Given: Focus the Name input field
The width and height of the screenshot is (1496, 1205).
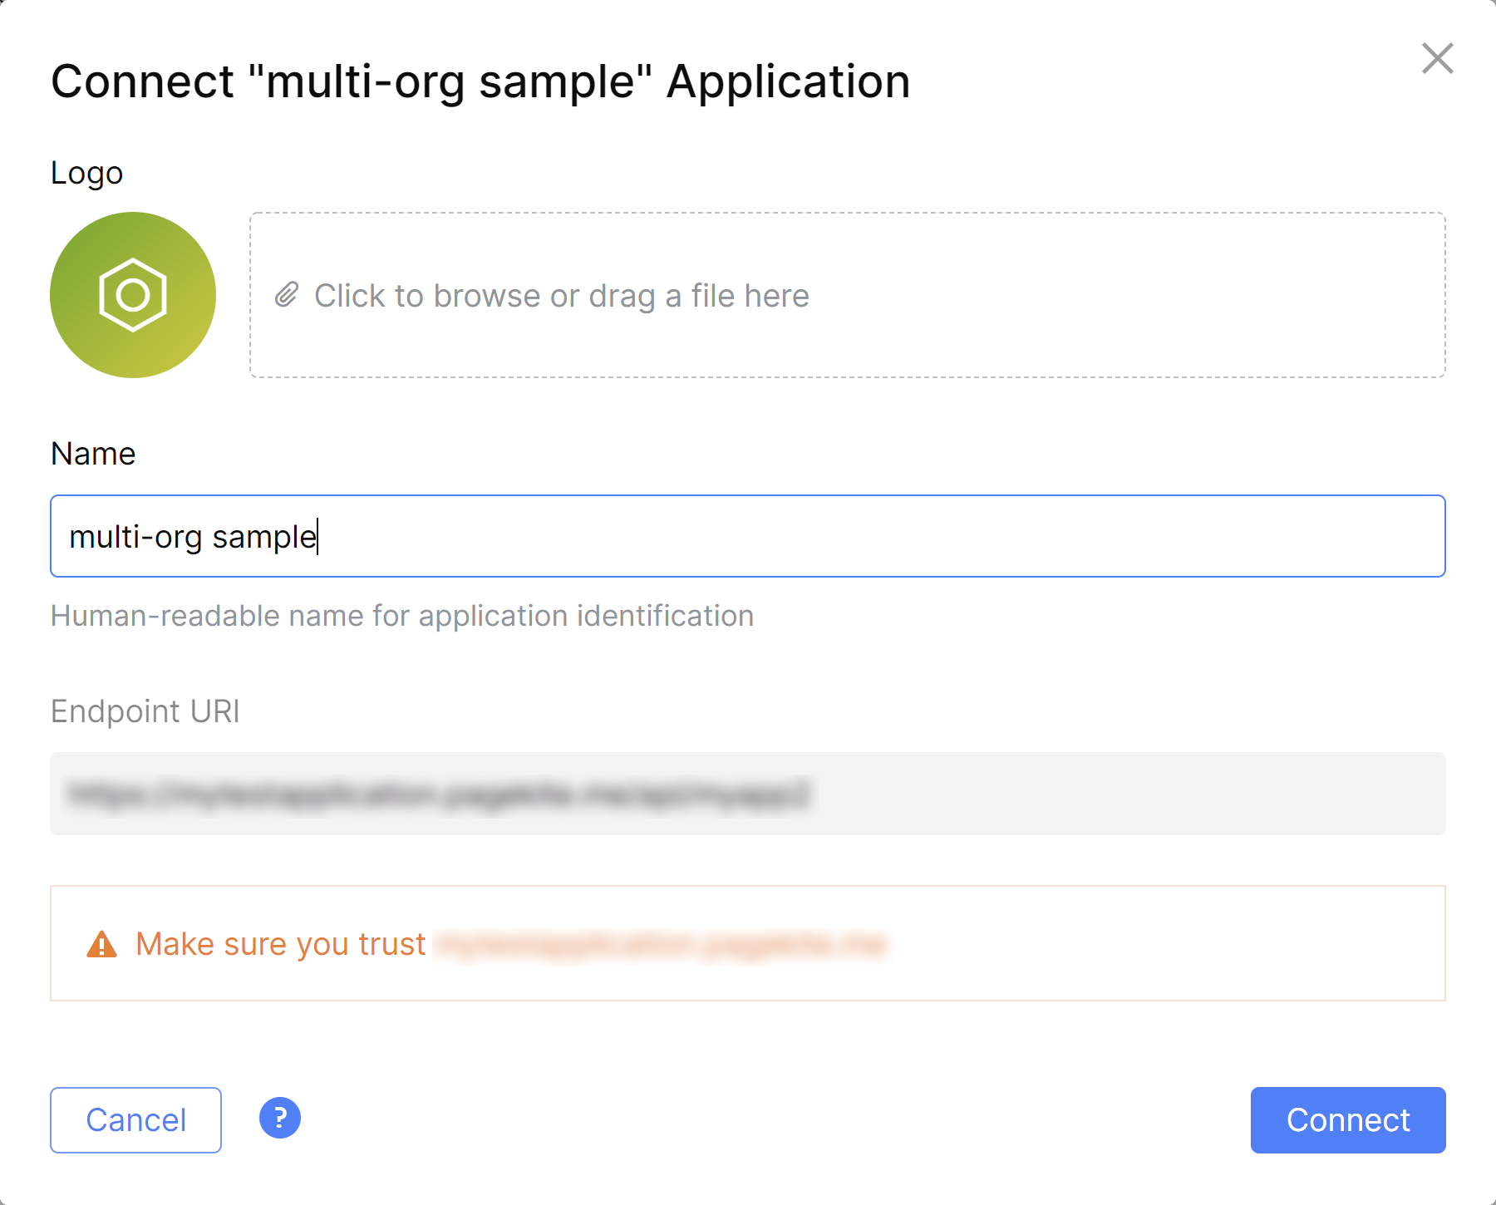Looking at the screenshot, I should (x=748, y=536).
